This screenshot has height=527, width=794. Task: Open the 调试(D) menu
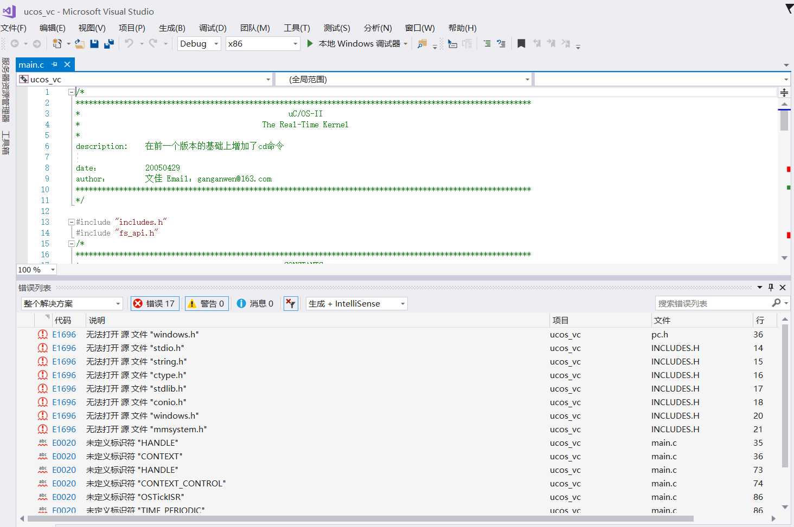point(213,28)
